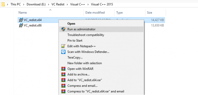Select Add to archive option
The width and height of the screenshot is (198, 95).
point(101,74)
